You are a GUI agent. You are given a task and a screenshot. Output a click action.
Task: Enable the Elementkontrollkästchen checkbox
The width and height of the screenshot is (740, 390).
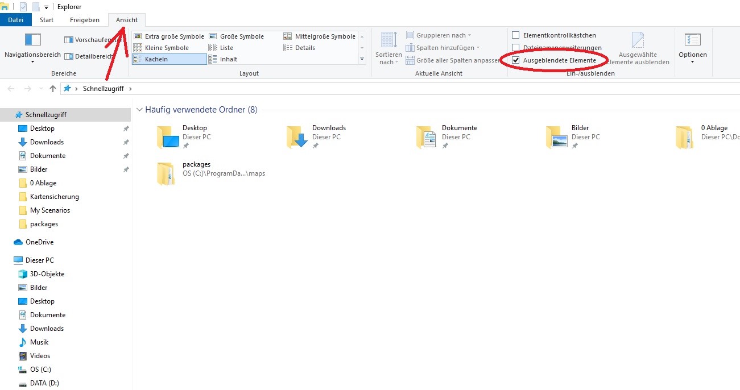[516, 35]
